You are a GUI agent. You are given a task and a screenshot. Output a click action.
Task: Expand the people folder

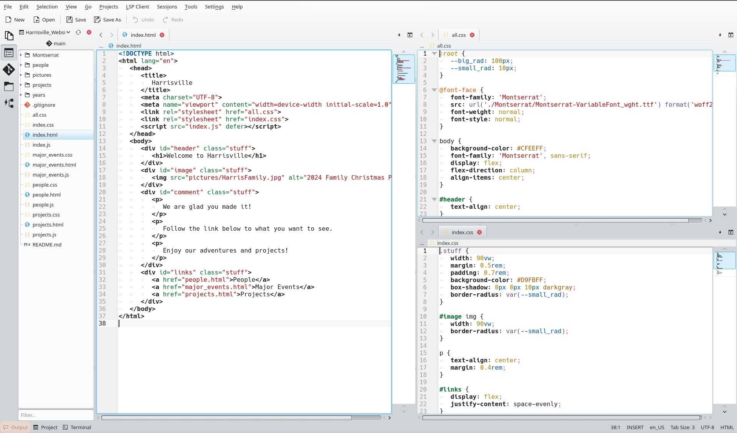(21, 65)
